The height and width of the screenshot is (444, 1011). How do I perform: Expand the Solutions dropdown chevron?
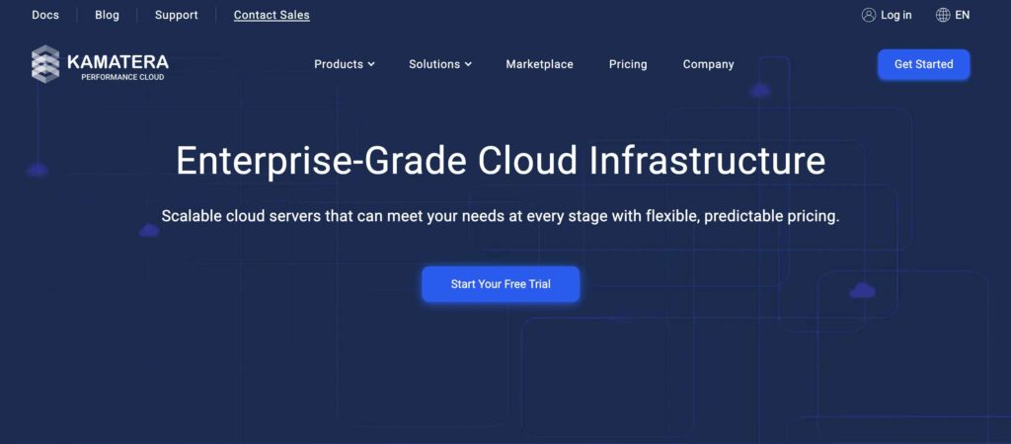click(468, 65)
